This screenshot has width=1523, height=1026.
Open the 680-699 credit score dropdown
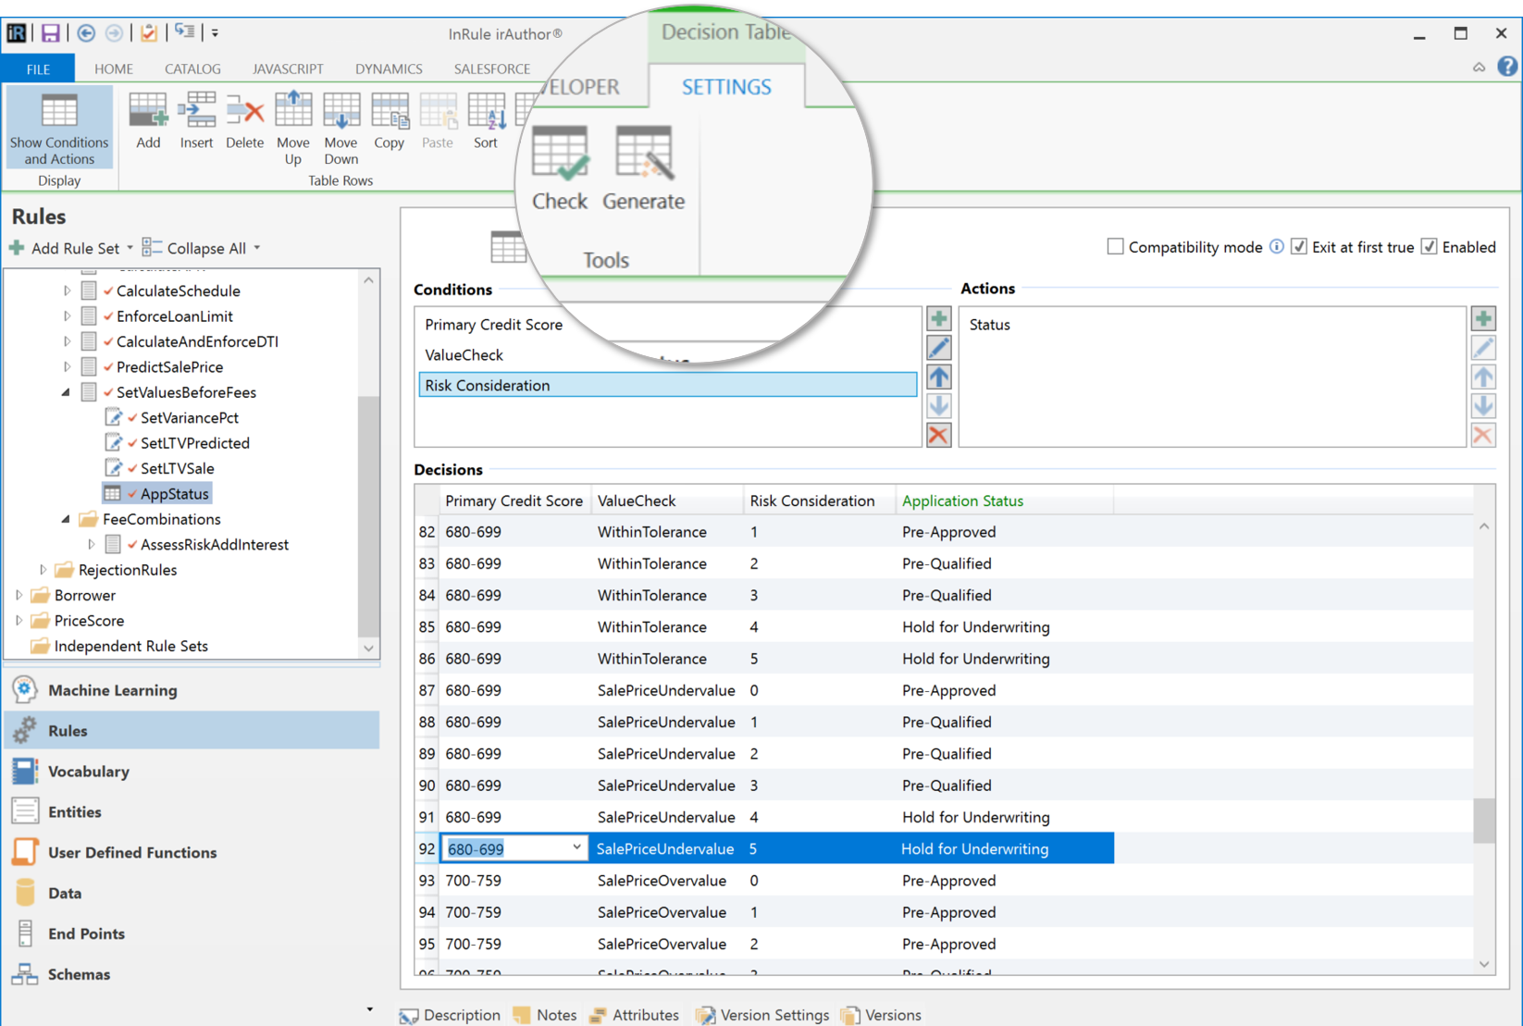(x=576, y=847)
